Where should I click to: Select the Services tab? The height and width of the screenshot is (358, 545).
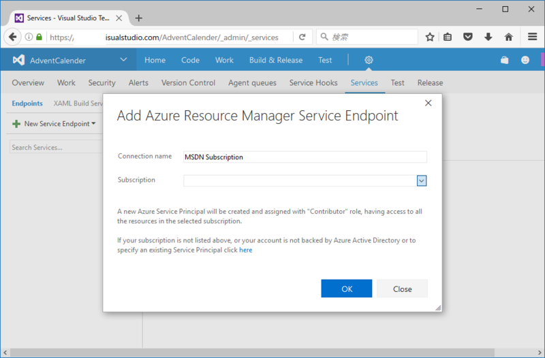point(364,82)
